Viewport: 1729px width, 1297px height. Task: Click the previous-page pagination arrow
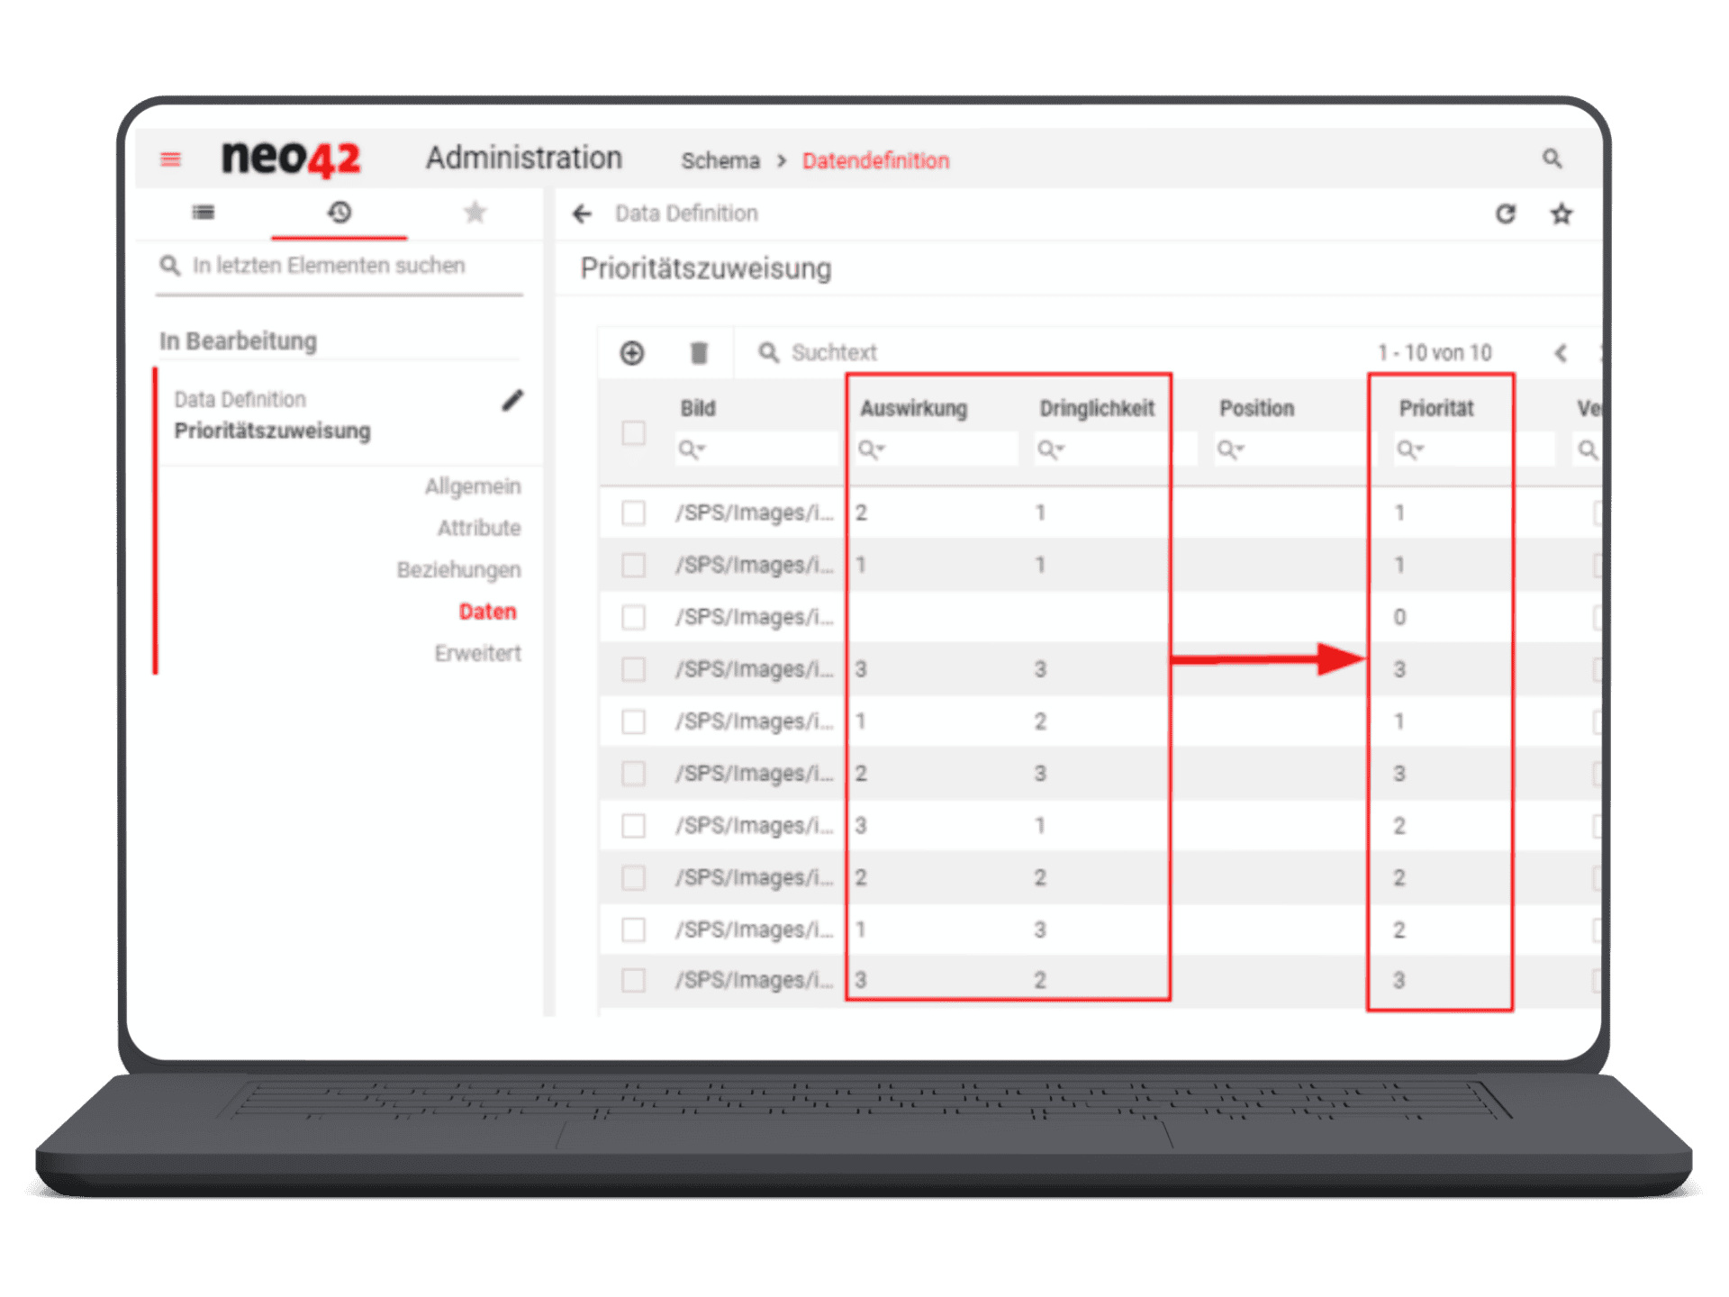pos(1561,353)
